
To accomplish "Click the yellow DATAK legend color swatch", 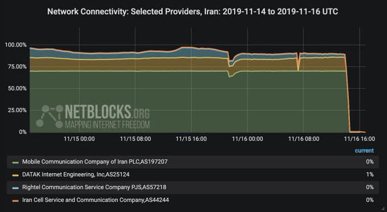I will click(x=15, y=175).
